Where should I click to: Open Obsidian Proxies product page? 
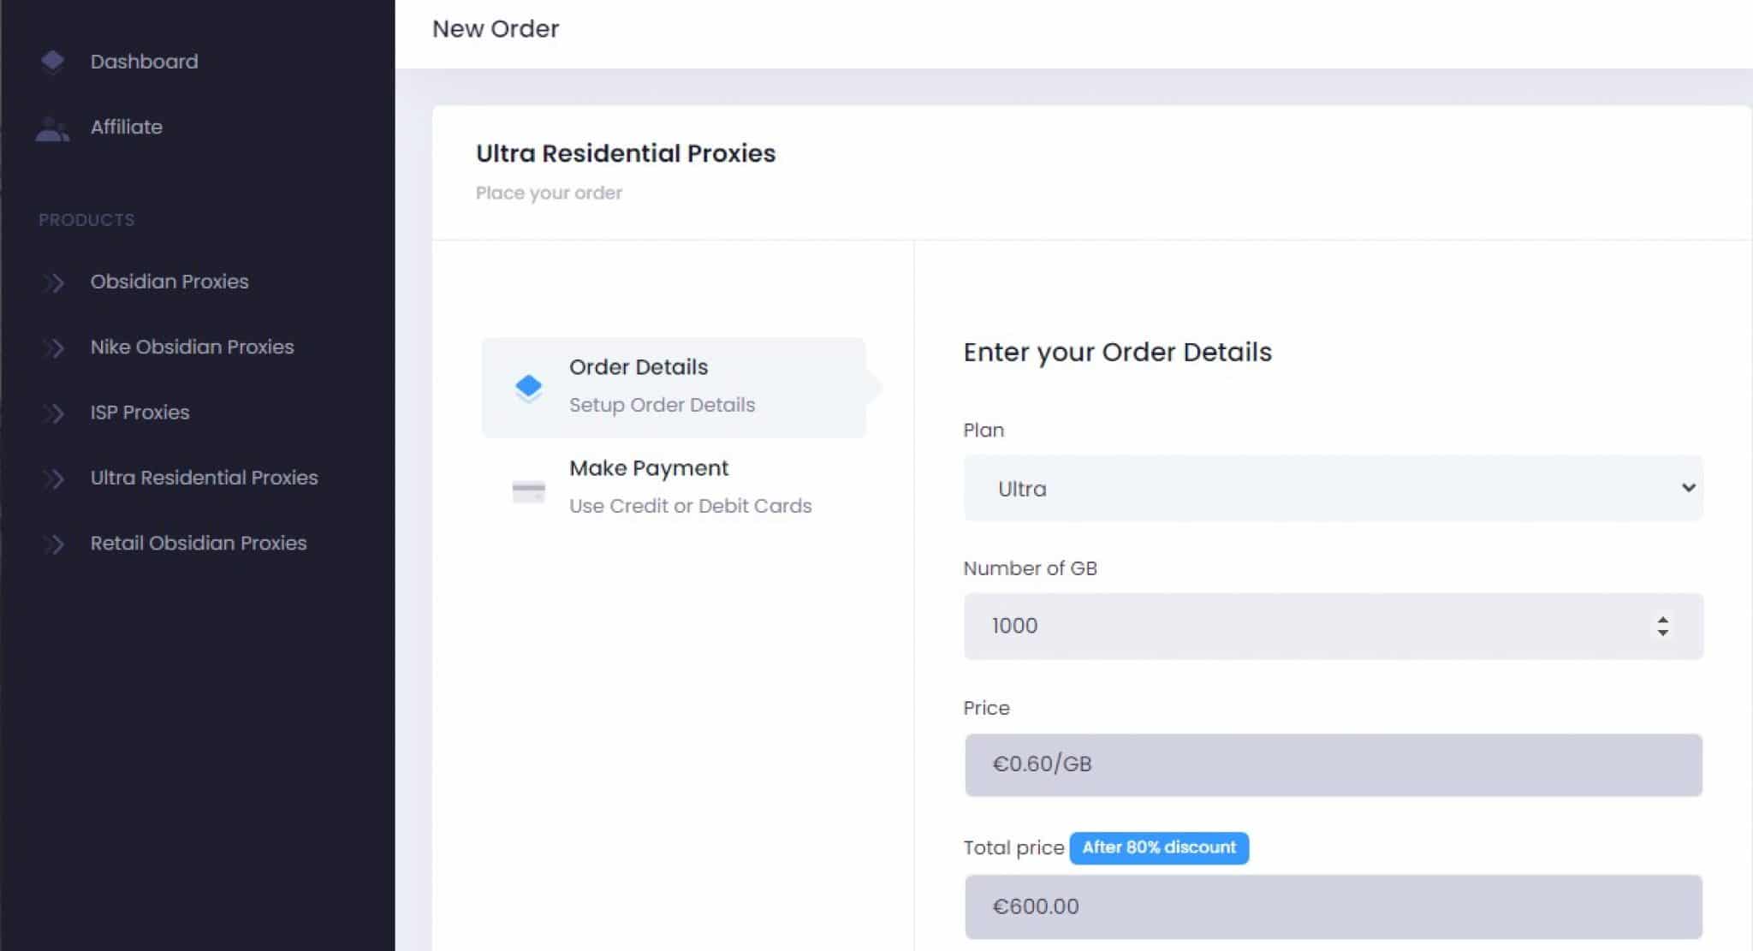(169, 282)
